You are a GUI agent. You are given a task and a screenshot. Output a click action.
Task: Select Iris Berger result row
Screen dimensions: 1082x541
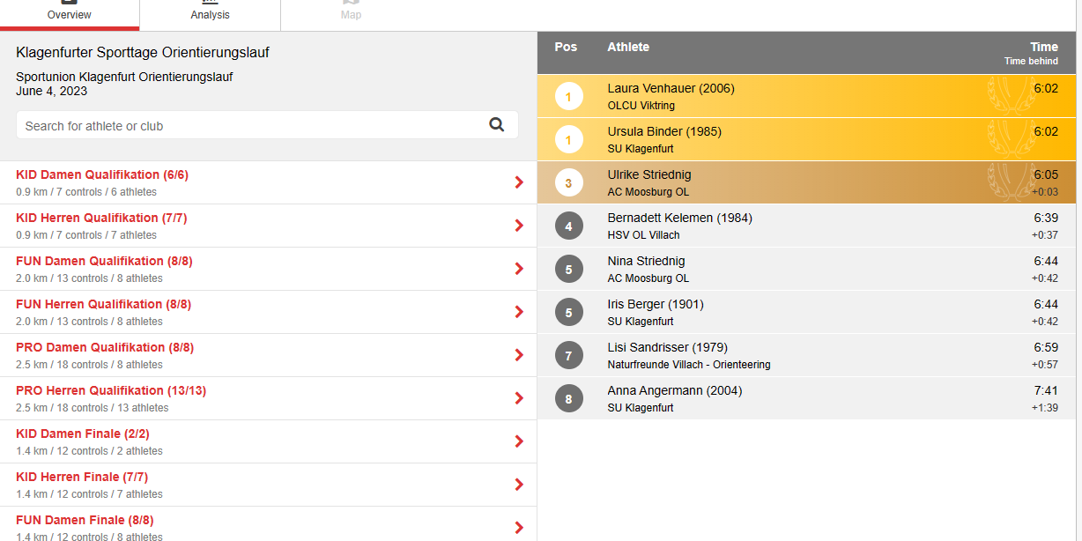click(793, 312)
